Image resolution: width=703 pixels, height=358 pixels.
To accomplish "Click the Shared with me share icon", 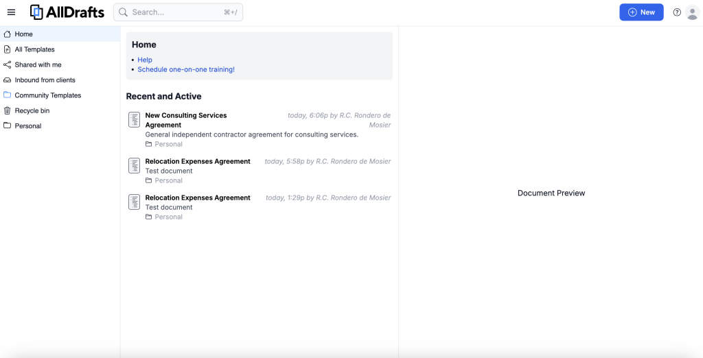I will pyautogui.click(x=8, y=64).
